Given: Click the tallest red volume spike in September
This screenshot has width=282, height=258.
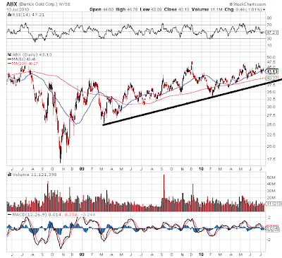Looking at the screenshot, I should pos(164,192).
